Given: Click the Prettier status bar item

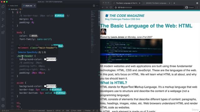Looking at the screenshot, I should coord(87,111).
